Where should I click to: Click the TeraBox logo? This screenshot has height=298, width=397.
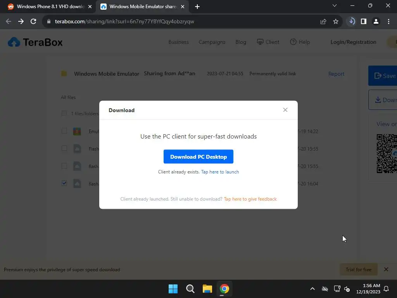pyautogui.click(x=35, y=42)
